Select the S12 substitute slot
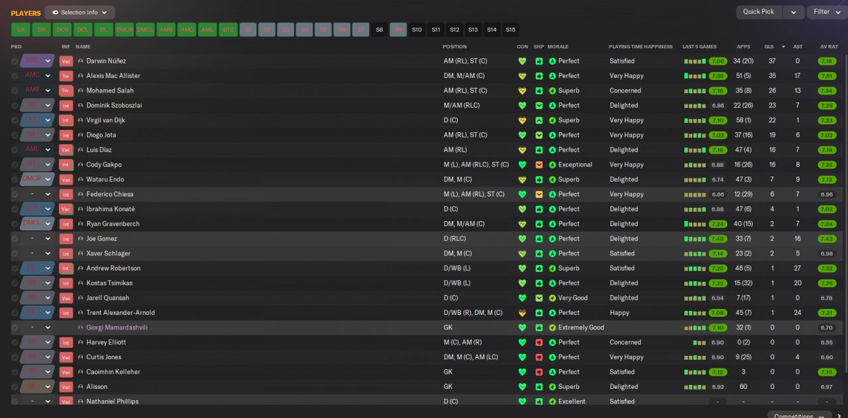Viewport: 848px width, 418px height. tap(454, 30)
